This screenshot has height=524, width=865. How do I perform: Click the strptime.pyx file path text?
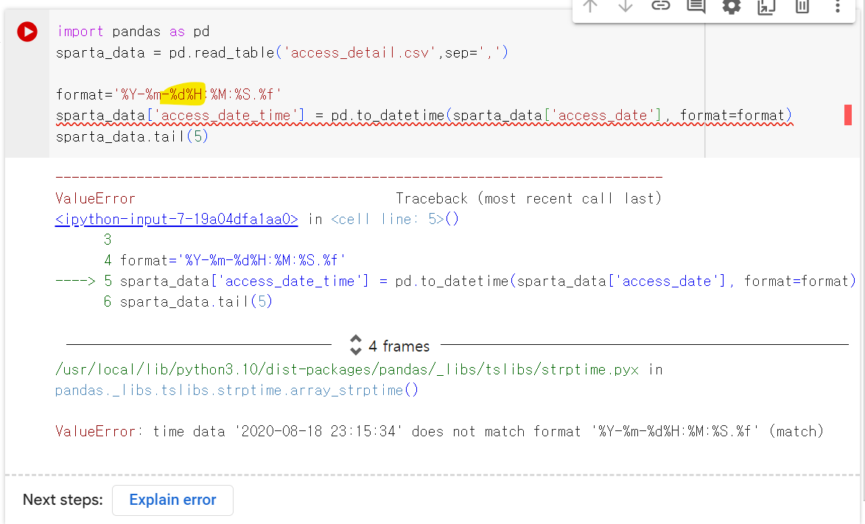[x=347, y=369]
